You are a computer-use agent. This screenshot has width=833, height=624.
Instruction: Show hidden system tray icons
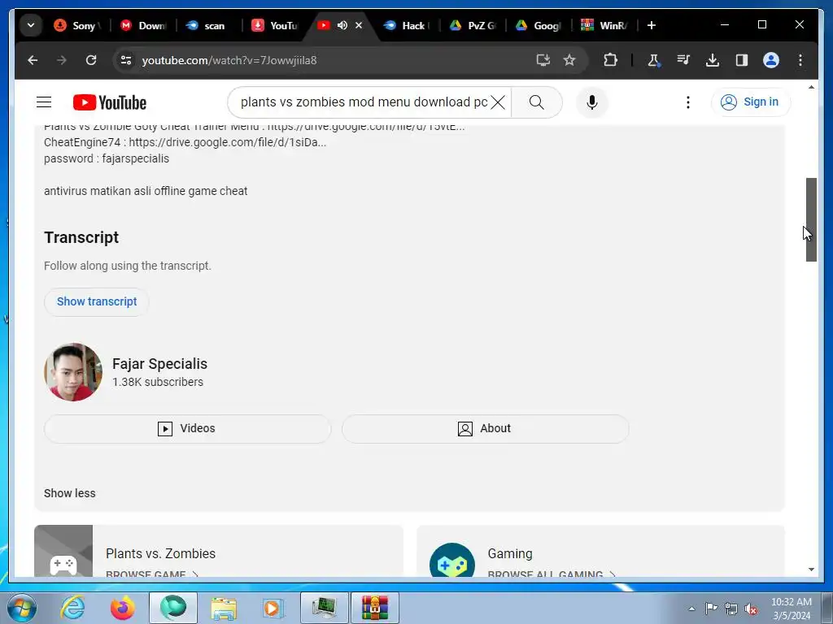click(x=691, y=609)
